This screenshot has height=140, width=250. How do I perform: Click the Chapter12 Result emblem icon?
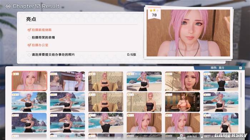click(x=8, y=6)
